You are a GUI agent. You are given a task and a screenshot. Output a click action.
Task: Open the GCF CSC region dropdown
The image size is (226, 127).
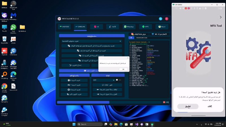pos(104,80)
